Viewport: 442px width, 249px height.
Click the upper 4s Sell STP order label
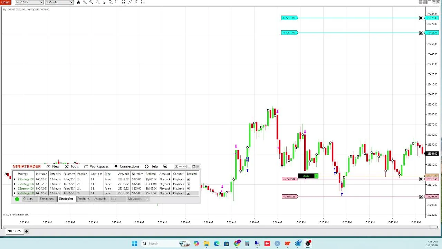pyautogui.click(x=289, y=179)
